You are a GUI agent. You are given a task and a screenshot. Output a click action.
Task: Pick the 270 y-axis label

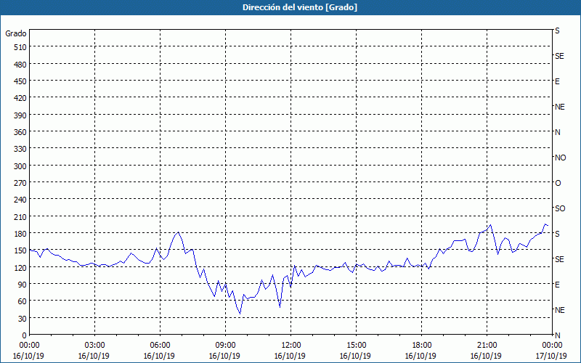pyautogui.click(x=20, y=183)
